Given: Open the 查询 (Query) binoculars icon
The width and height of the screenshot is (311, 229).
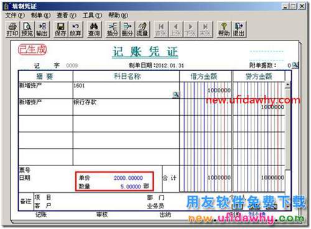Looking at the screenshot, I should point(94,29).
